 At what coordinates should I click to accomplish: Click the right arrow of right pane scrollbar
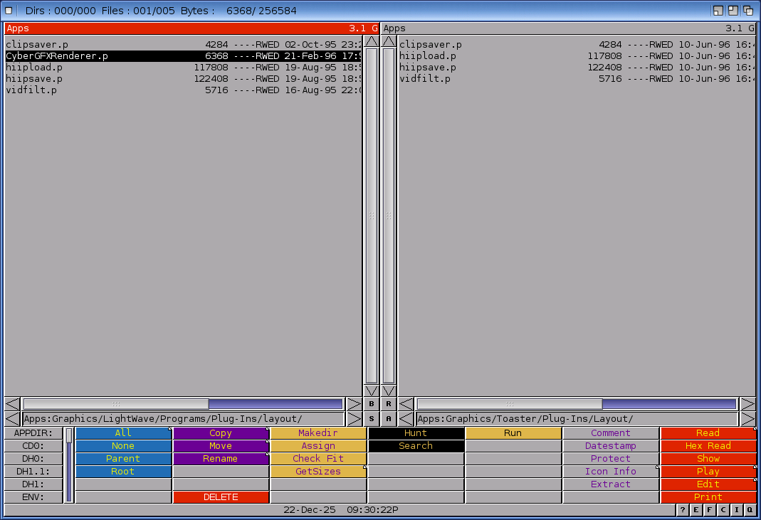pyautogui.click(x=747, y=404)
